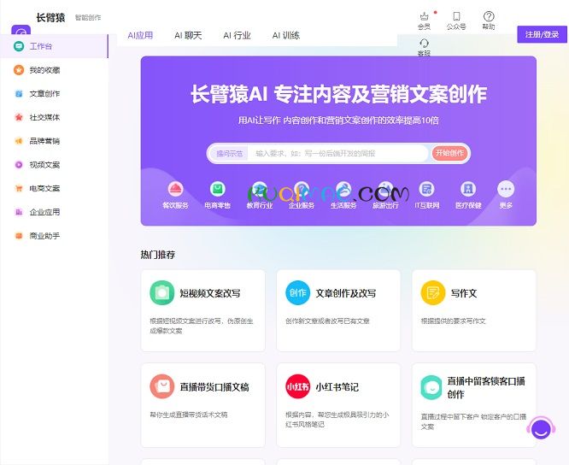Click the 热门推荐 section heading
The image size is (569, 465).
158,255
